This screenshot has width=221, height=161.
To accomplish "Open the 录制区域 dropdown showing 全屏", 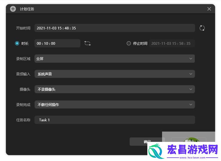I will point(115,59).
